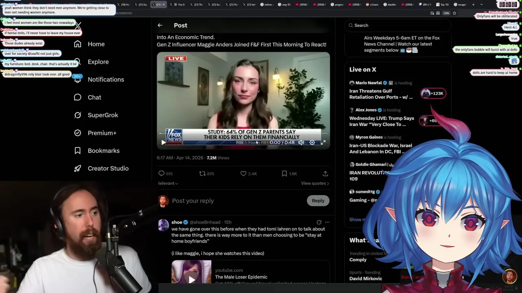This screenshot has width=522, height=293.
Task: Open Goldie Ghamari IRAN REVOLUTION listing
Action: (369, 172)
